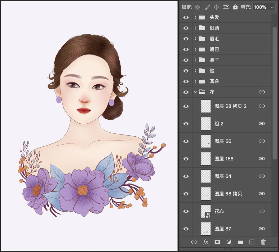Viewport: 279px width, 252px height.
Task: Expand the 脸 group
Action: tap(196, 71)
